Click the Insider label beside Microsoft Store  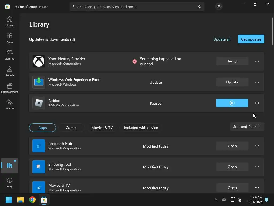43,7
